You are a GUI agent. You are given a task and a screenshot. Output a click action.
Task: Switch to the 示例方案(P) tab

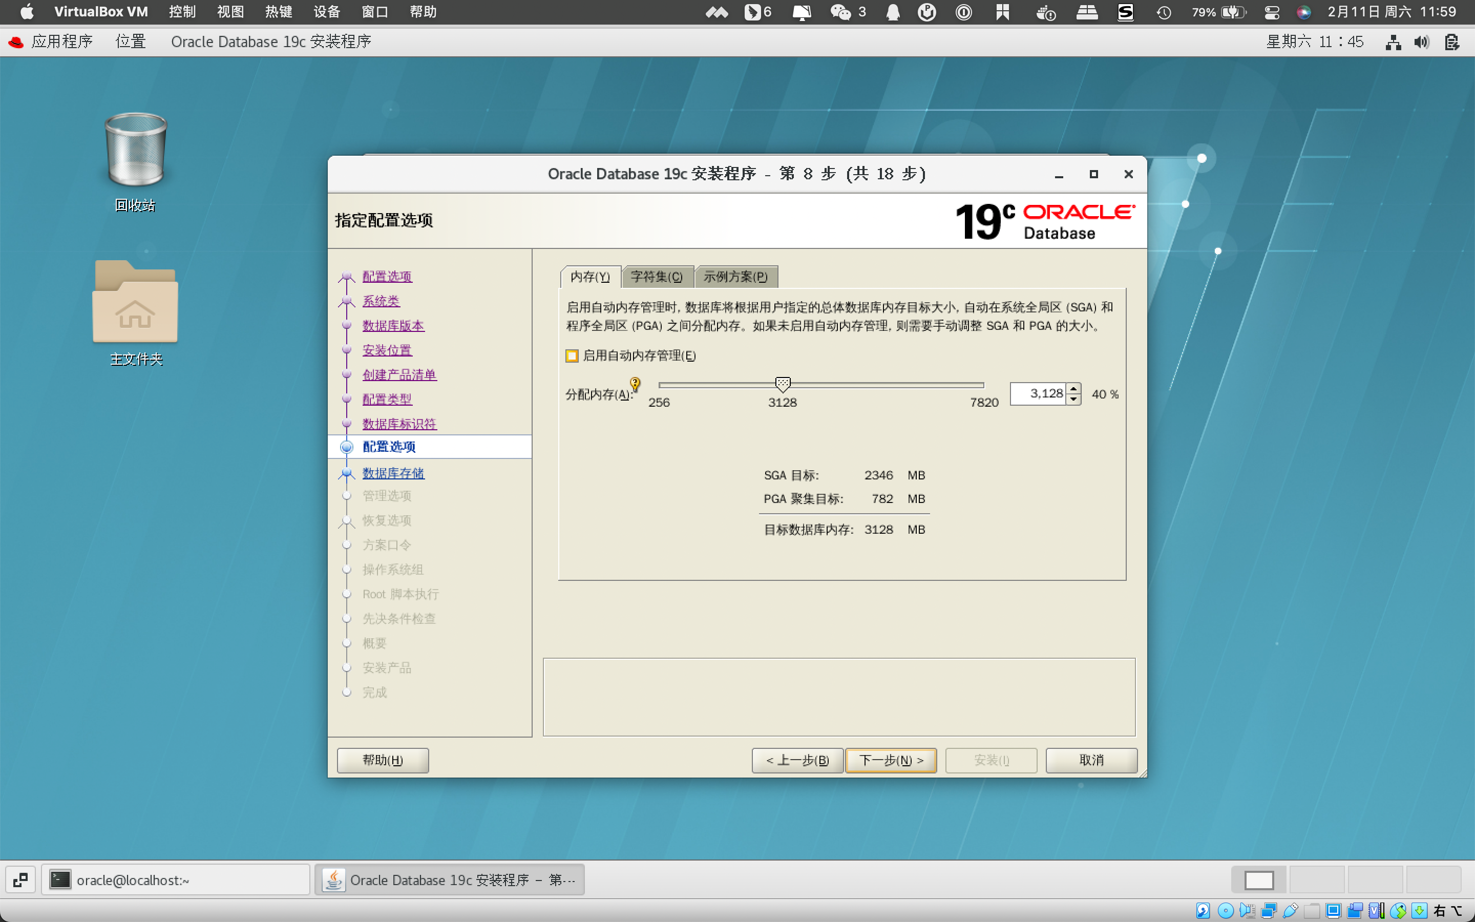point(735,277)
